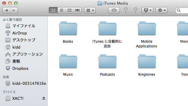Click the Podcasts folder name label
This screenshot has width=188, height=106.
pos(108,74)
